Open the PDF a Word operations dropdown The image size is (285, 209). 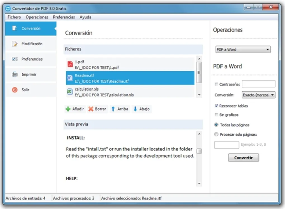point(243,50)
